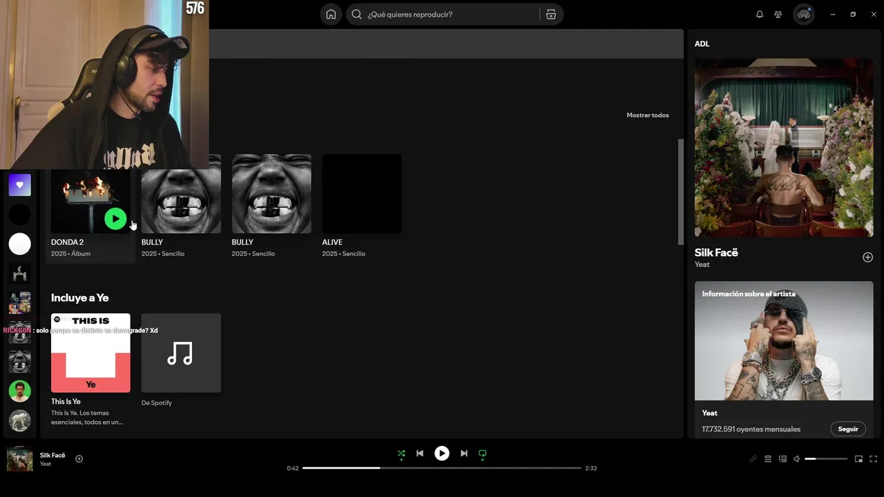Open the Browse icon beside search field
884x497 pixels.
click(551, 14)
